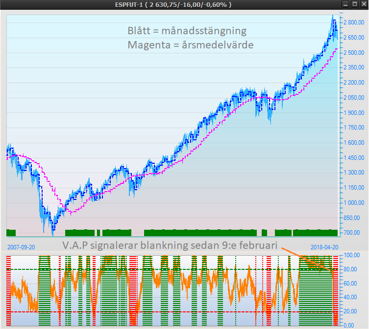Click the 1 150,00 price axis label
The width and height of the screenshot is (369, 329).
[354, 188]
